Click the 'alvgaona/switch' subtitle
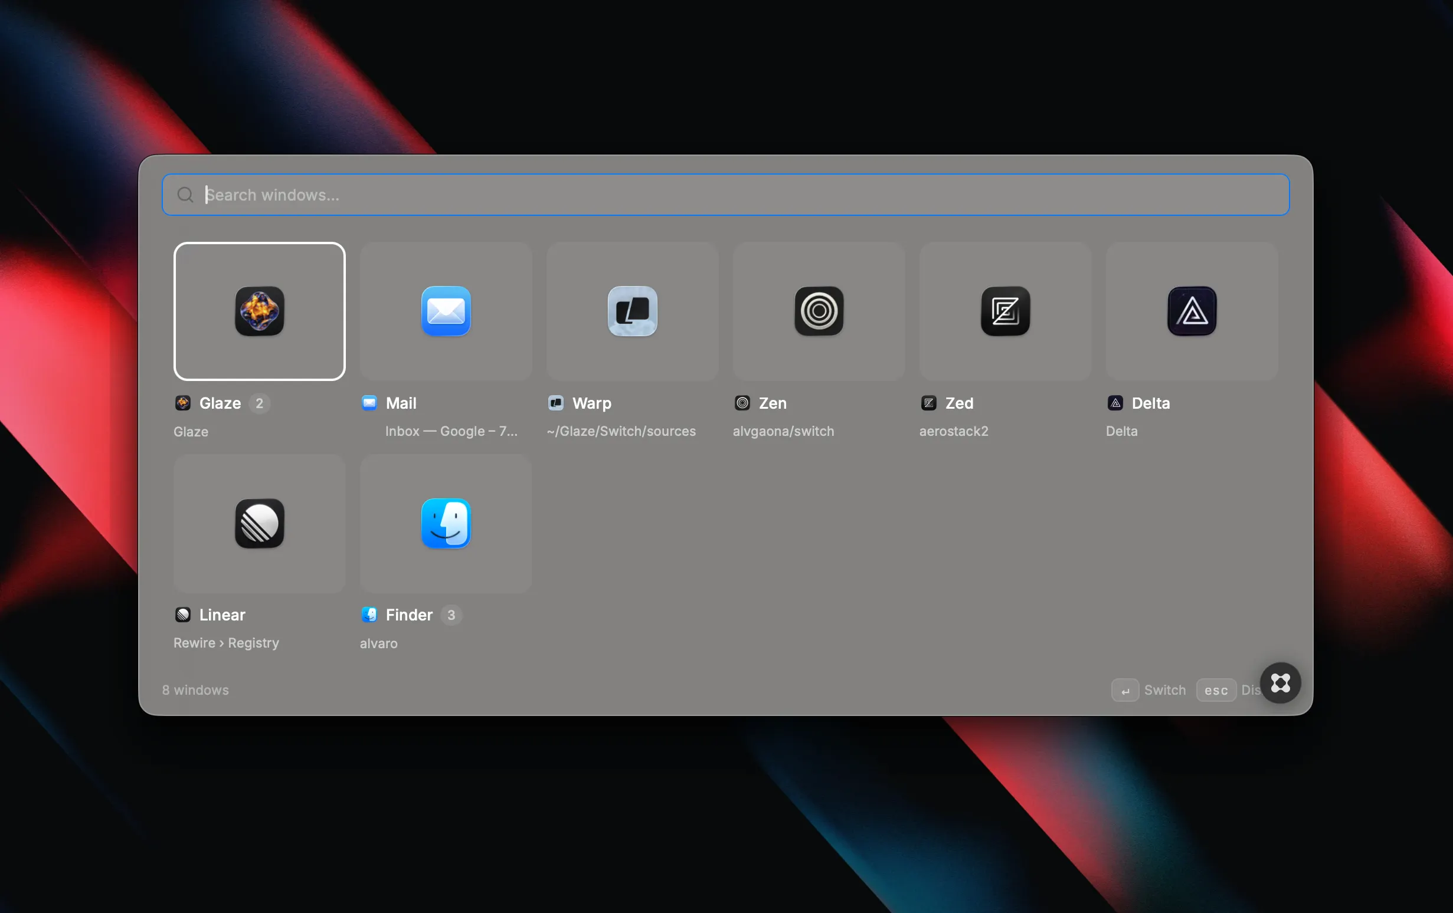Screen dimensions: 1453x913 point(783,431)
